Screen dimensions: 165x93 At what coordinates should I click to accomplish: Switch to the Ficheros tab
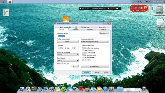tap(104, 29)
